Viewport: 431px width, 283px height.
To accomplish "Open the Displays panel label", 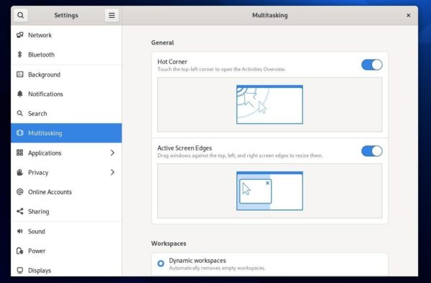I will [40, 271].
